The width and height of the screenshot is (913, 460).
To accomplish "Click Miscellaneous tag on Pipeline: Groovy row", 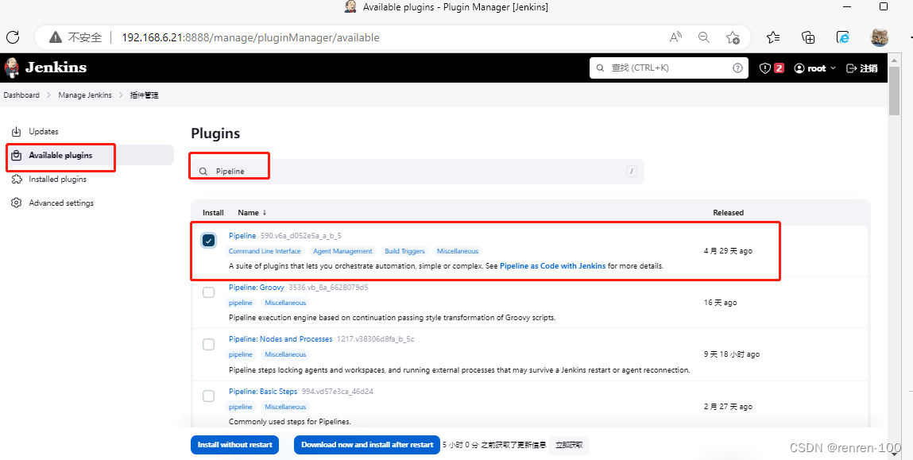I will click(285, 303).
